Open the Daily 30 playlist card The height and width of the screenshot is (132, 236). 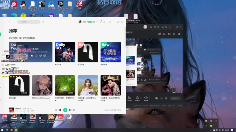[x=65, y=52]
